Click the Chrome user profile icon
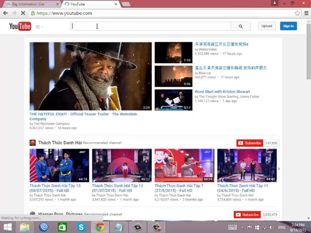311x233 pixels. click(x=275, y=3)
